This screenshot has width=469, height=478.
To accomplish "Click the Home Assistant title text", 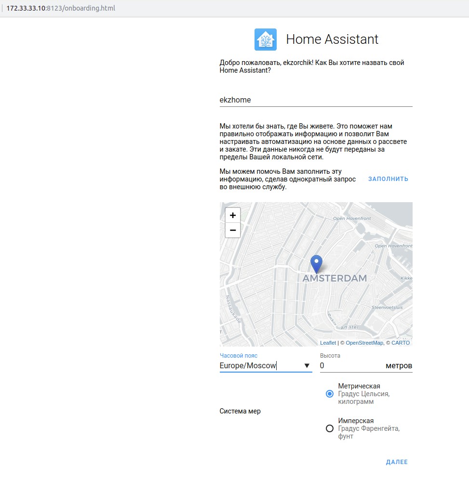I will (x=332, y=39).
